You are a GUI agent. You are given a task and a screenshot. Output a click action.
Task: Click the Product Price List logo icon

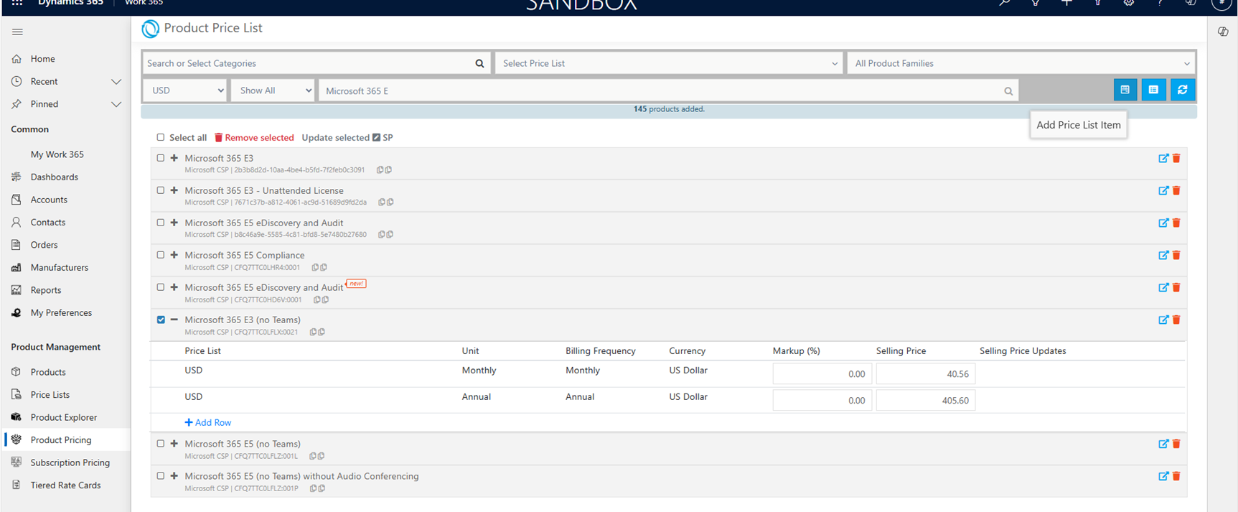pos(150,29)
